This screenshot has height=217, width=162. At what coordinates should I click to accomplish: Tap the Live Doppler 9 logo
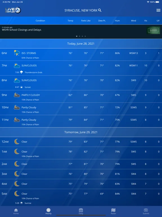coord(13,10)
